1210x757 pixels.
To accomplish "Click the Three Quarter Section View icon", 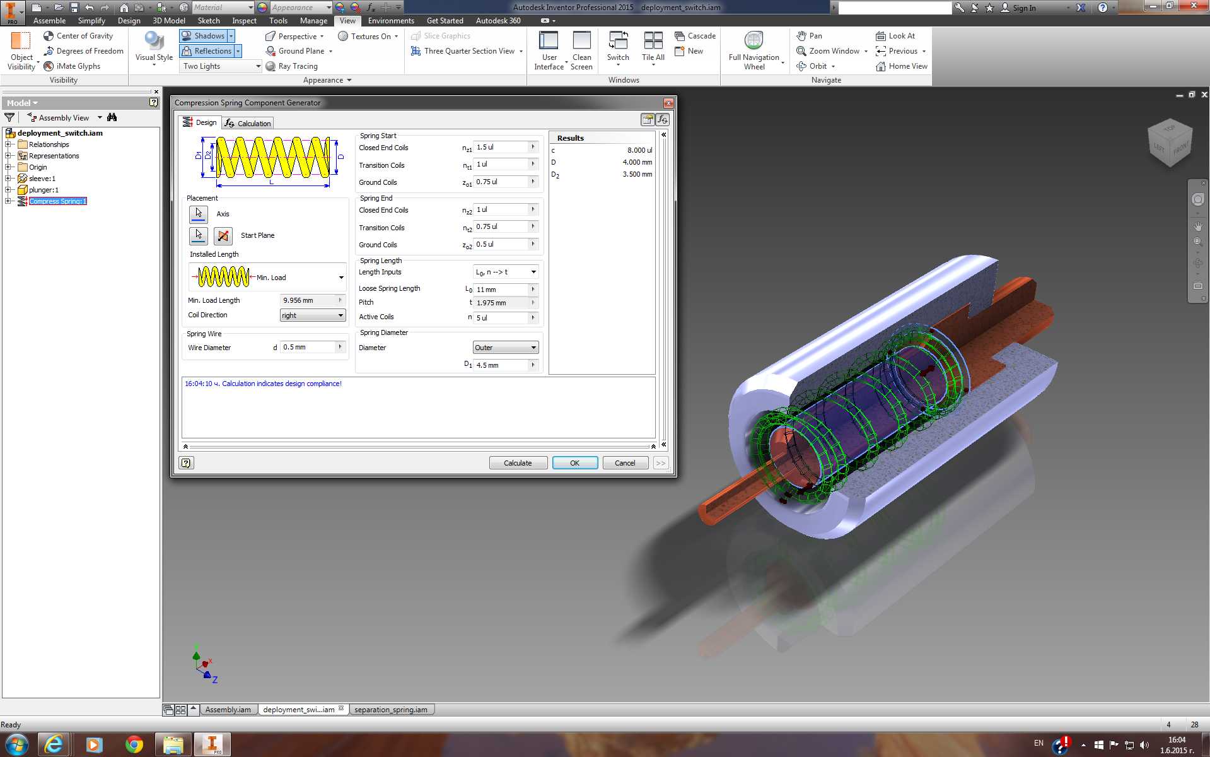I will tap(416, 51).
